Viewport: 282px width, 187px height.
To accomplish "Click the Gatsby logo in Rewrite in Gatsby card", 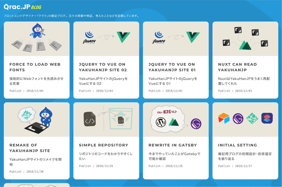I will tap(196, 124).
